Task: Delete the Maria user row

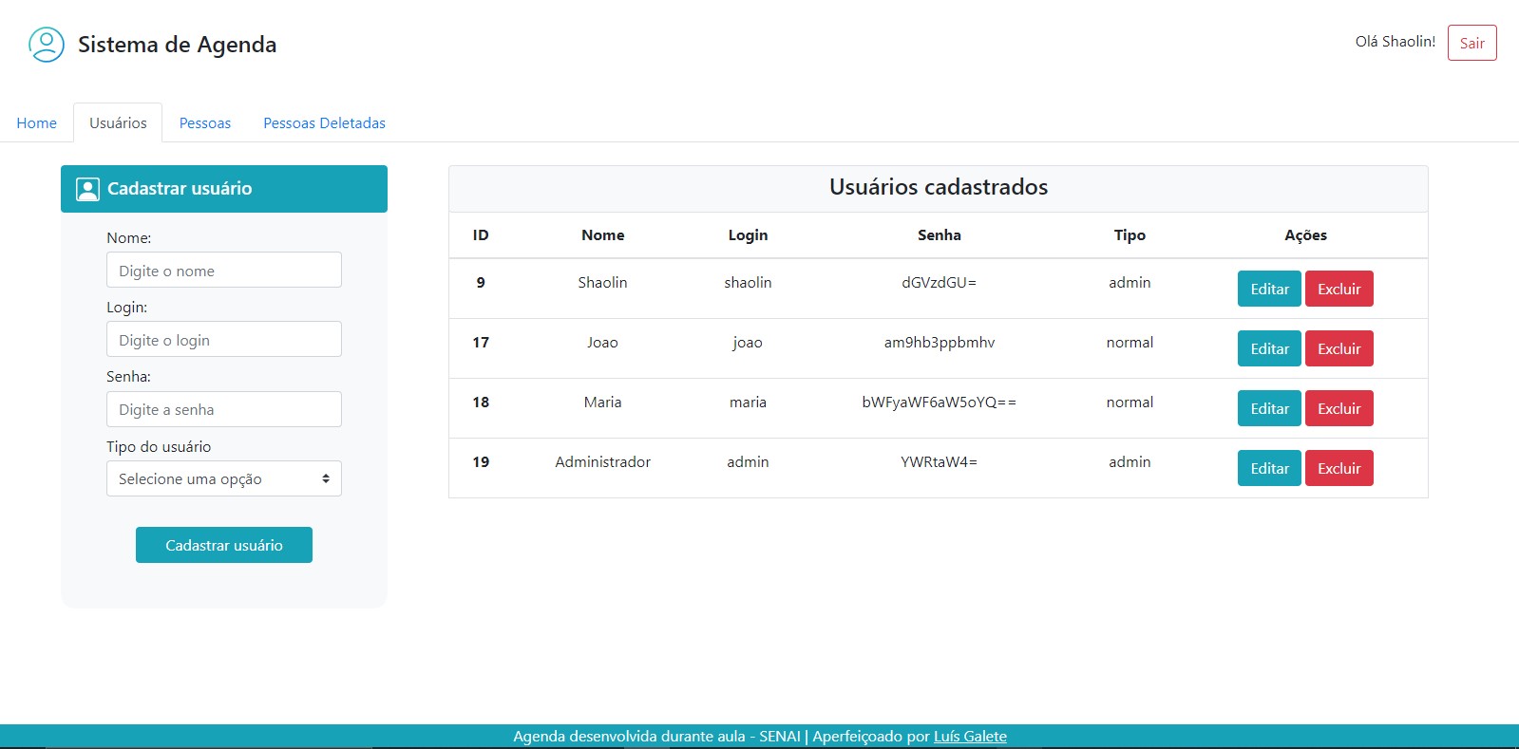Action: click(x=1339, y=408)
